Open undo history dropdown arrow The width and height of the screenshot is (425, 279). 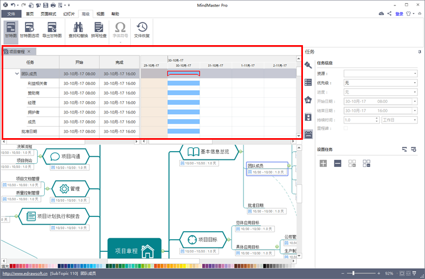[x=17, y=5]
